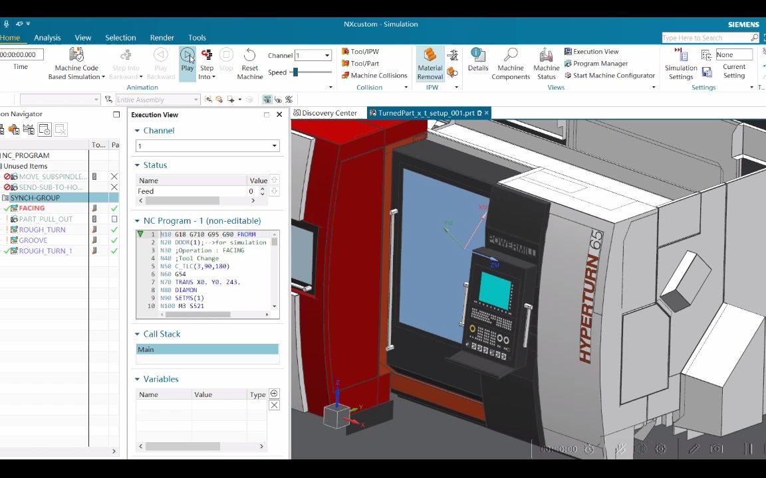The height and width of the screenshot is (478, 766).
Task: Select the ROUGH_TURN operation in navigator
Action: pyautogui.click(x=42, y=230)
